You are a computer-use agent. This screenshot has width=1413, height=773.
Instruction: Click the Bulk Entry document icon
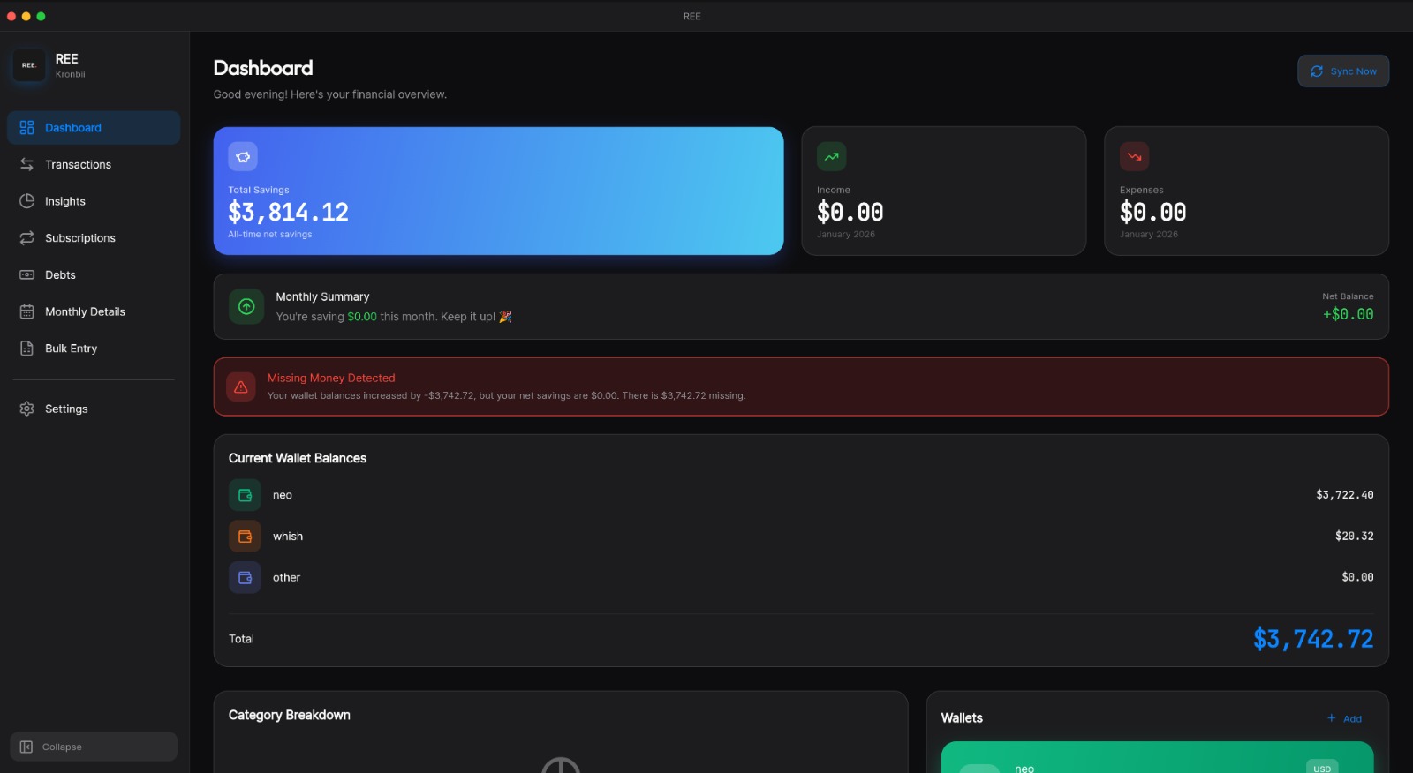(26, 349)
